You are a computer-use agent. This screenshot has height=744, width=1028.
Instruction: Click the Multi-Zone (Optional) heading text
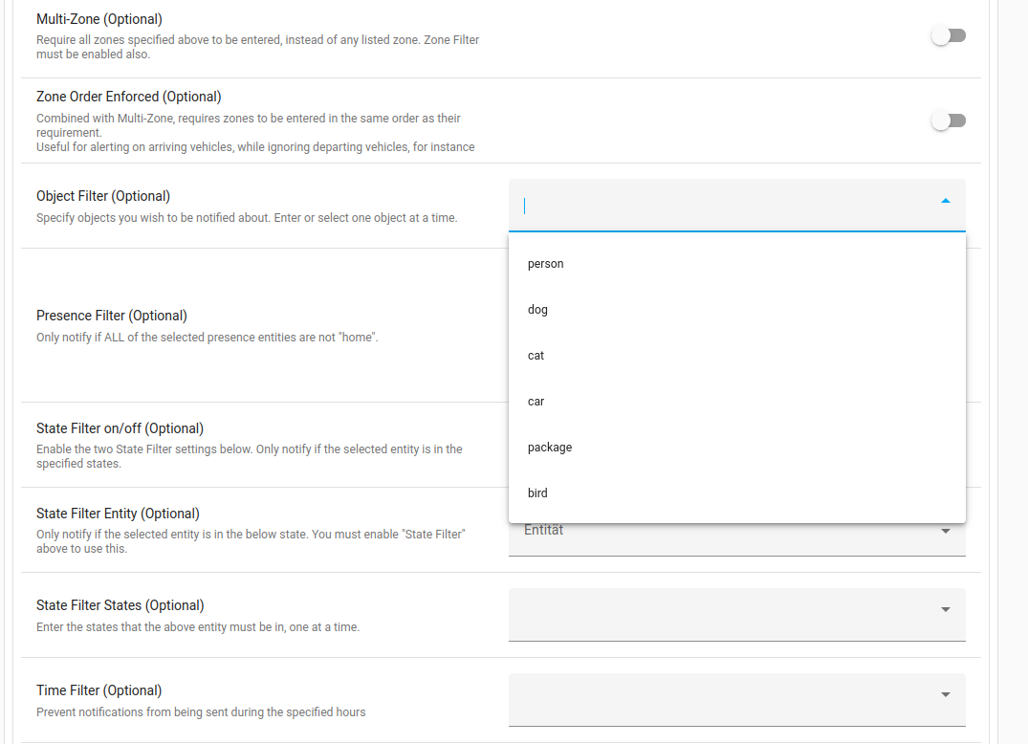(99, 19)
